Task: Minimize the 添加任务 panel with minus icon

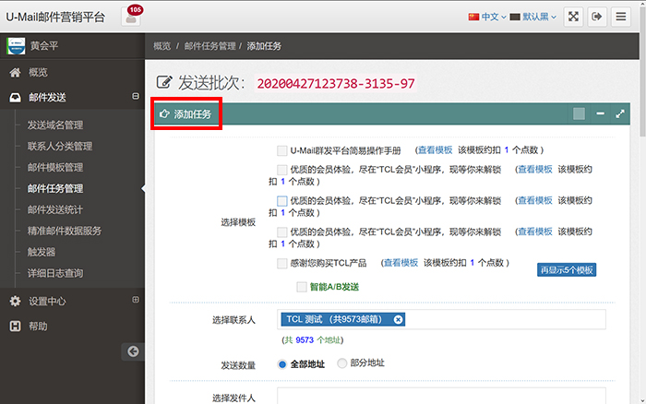Action: point(601,113)
